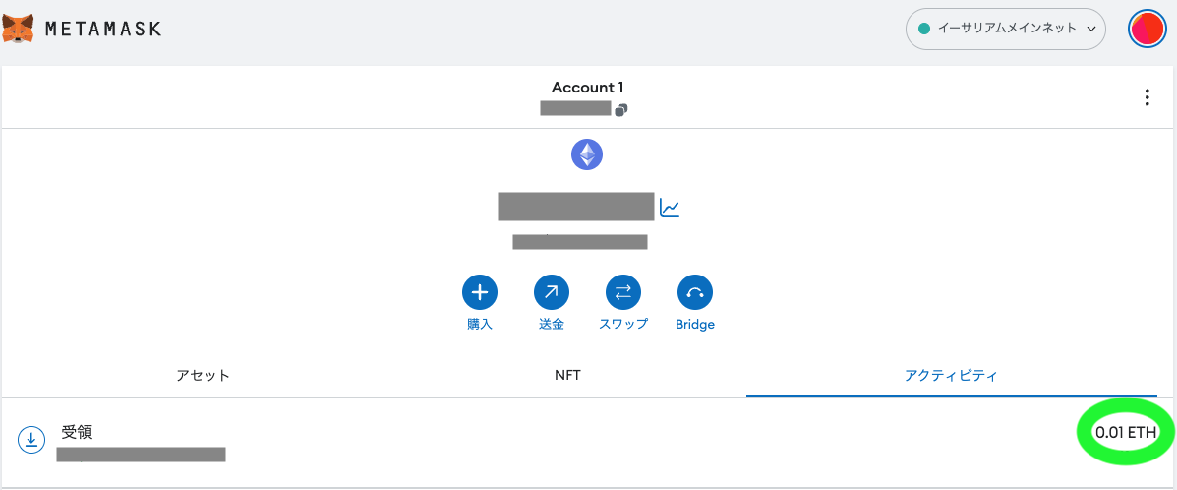Open the 受領 transaction entry
1177x490 pixels.
tap(588, 442)
